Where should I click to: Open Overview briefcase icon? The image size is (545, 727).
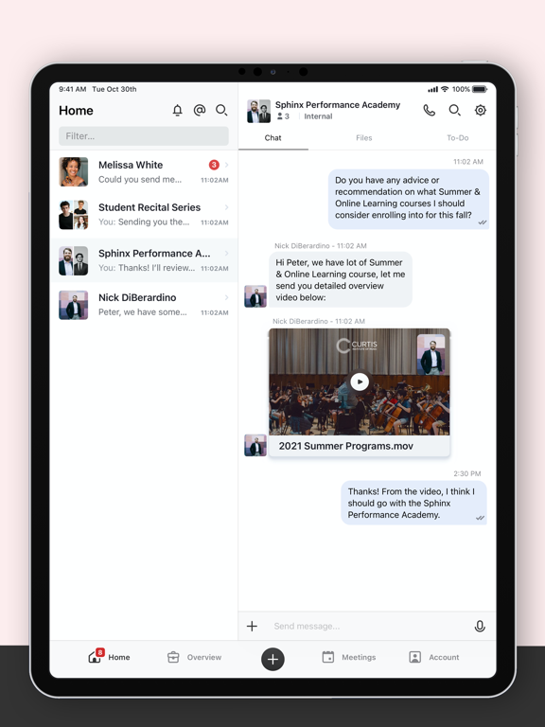173,657
